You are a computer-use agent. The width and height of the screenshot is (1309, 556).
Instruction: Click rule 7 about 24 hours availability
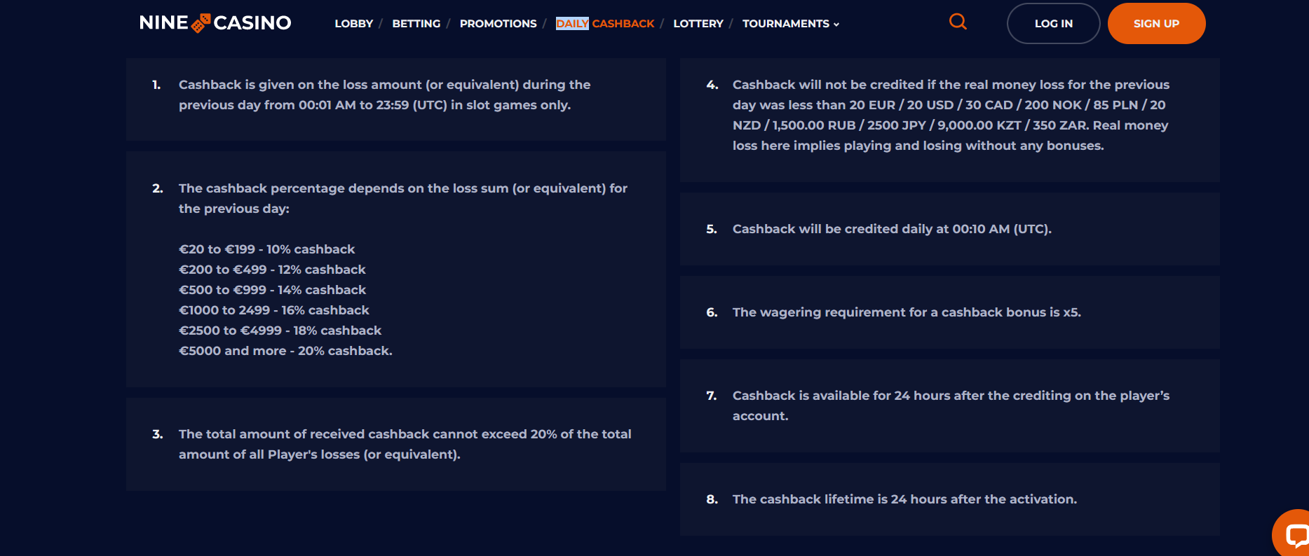click(x=950, y=405)
